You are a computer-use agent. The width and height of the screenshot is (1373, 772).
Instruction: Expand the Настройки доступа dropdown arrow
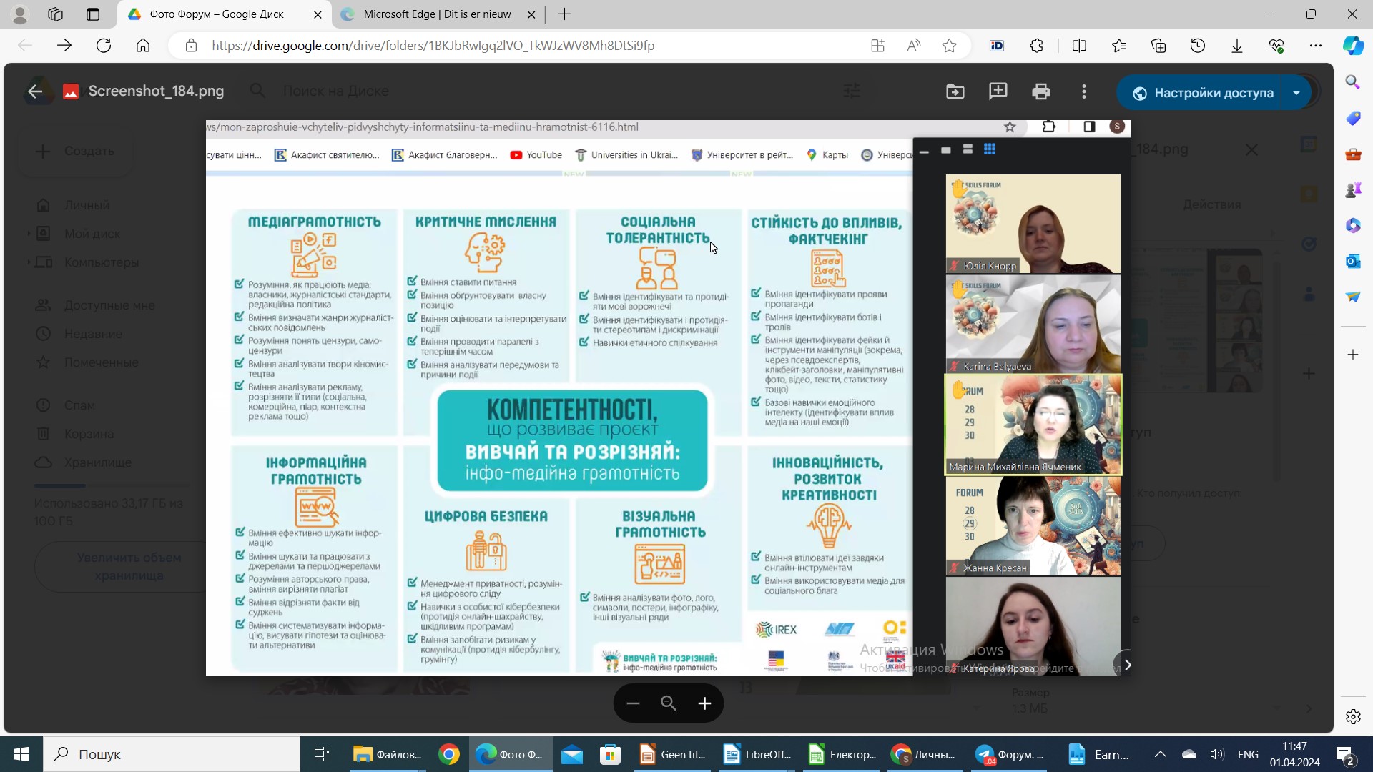click(x=1296, y=93)
